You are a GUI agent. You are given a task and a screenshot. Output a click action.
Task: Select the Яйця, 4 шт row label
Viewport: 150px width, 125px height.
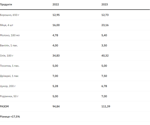coord(7,25)
